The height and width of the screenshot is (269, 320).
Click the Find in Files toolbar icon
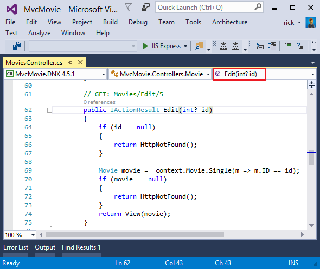pyautogui.click(x=199, y=46)
